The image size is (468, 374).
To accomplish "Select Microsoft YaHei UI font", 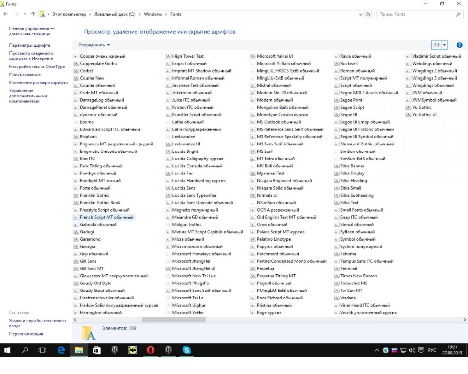I will tap(272, 56).
